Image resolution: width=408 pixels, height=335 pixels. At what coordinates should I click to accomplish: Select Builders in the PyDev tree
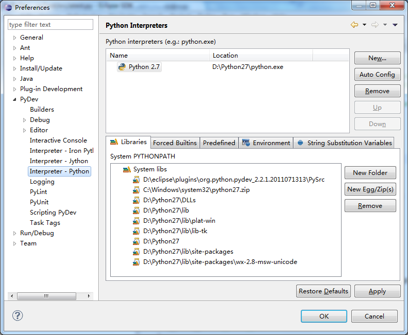click(42, 110)
